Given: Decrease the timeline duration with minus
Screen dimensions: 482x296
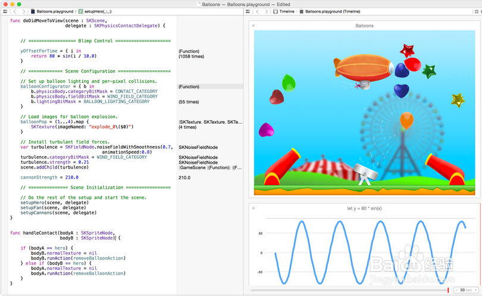Looking at the screenshot, I should click(457, 290).
